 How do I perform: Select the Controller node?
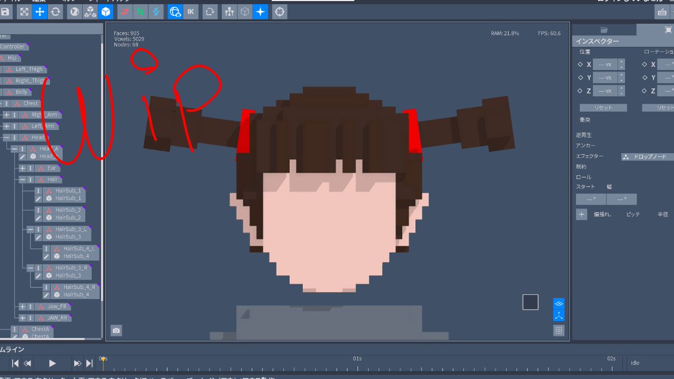[13, 47]
